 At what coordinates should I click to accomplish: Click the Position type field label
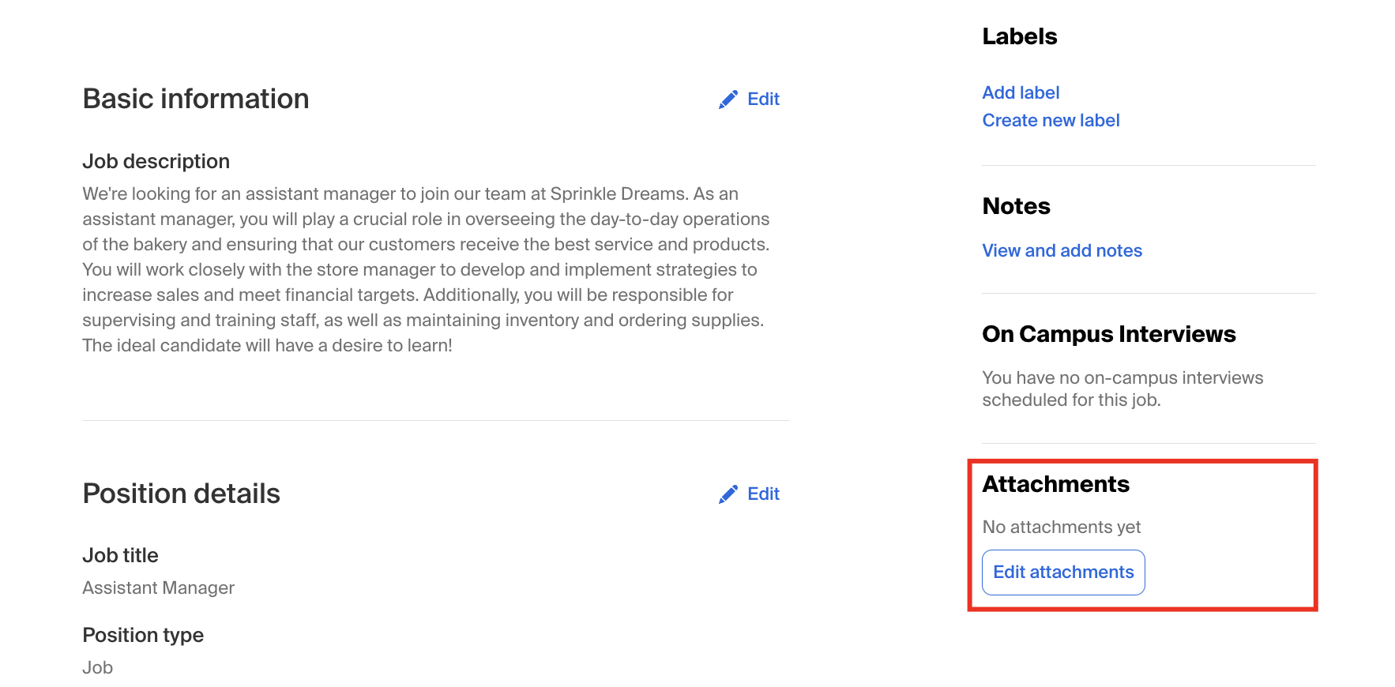[143, 635]
